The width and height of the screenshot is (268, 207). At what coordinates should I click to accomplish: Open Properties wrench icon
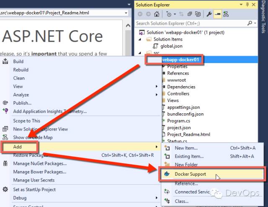pyautogui.click(x=209, y=14)
